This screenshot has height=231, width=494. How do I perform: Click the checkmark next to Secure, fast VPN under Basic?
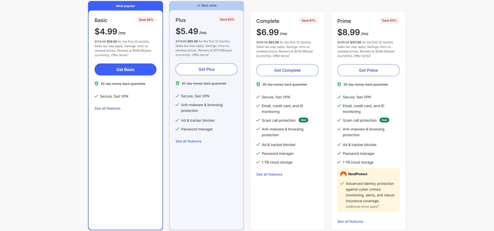pos(96,96)
